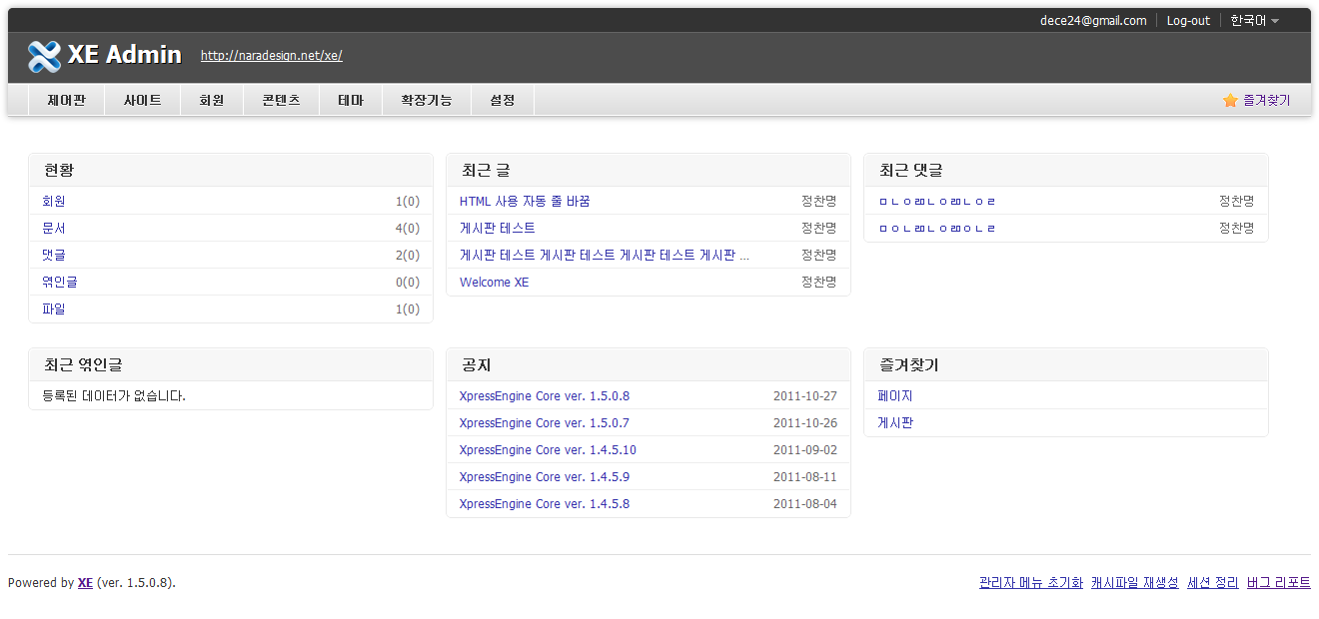
Task: Click the 캐시파일 재생성 link in footer
Action: click(x=1134, y=583)
